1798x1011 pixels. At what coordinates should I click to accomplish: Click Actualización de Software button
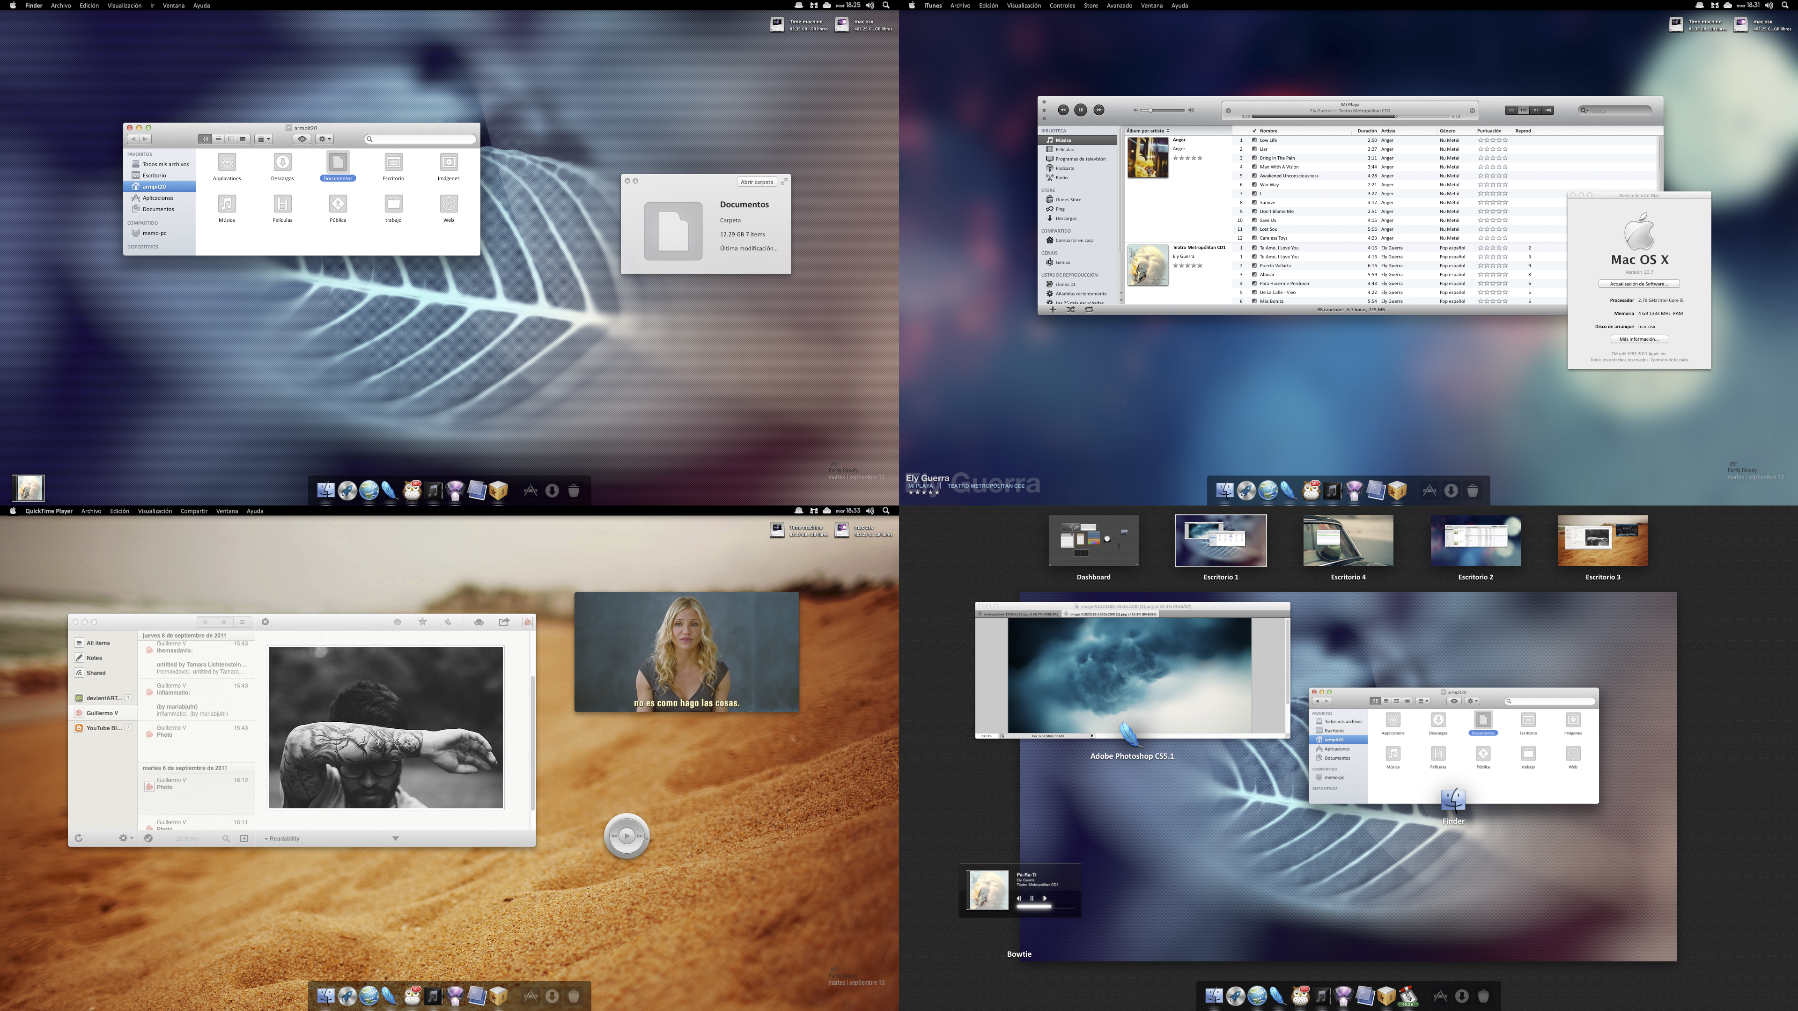point(1639,284)
